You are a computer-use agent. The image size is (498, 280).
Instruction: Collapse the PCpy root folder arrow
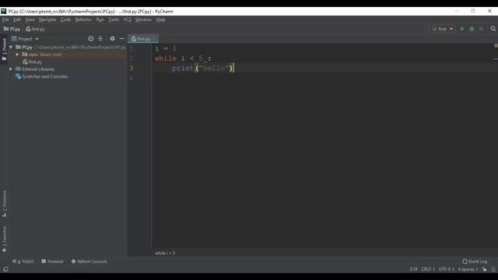[x=11, y=47]
